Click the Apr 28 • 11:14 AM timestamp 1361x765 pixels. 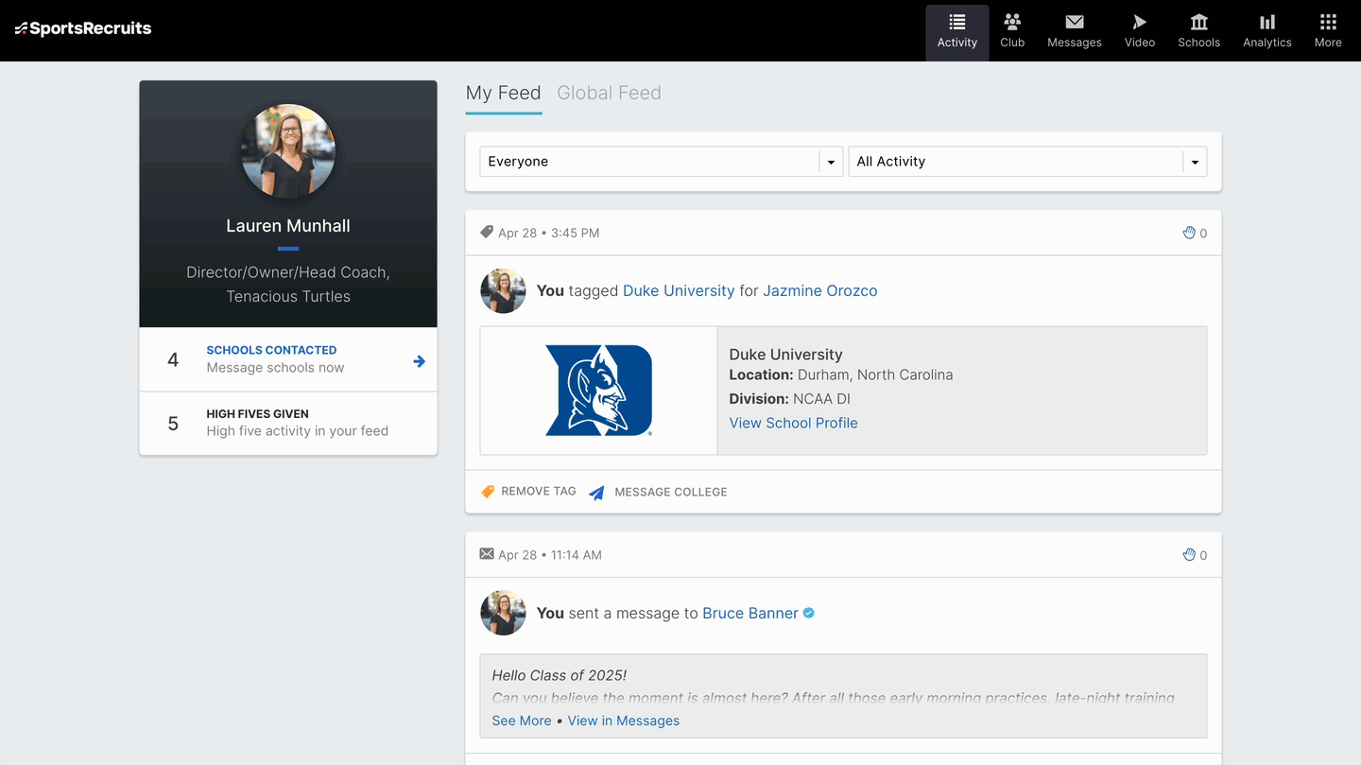(x=550, y=555)
